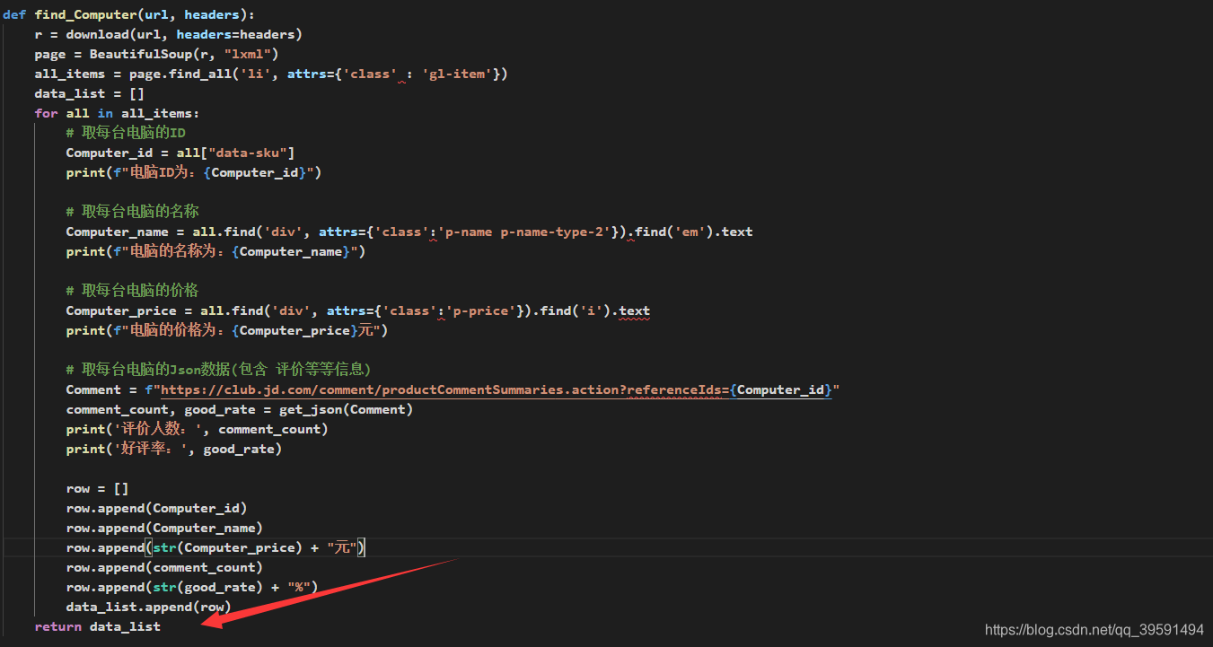1213x647 pixels.
Task: Click the line data_list = []
Action: (x=90, y=93)
